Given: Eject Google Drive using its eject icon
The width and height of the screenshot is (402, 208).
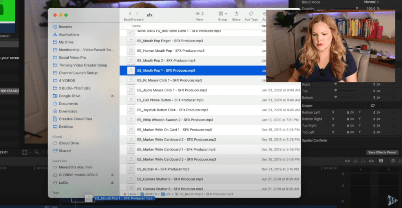Looking at the screenshot, I should tap(112, 96).
